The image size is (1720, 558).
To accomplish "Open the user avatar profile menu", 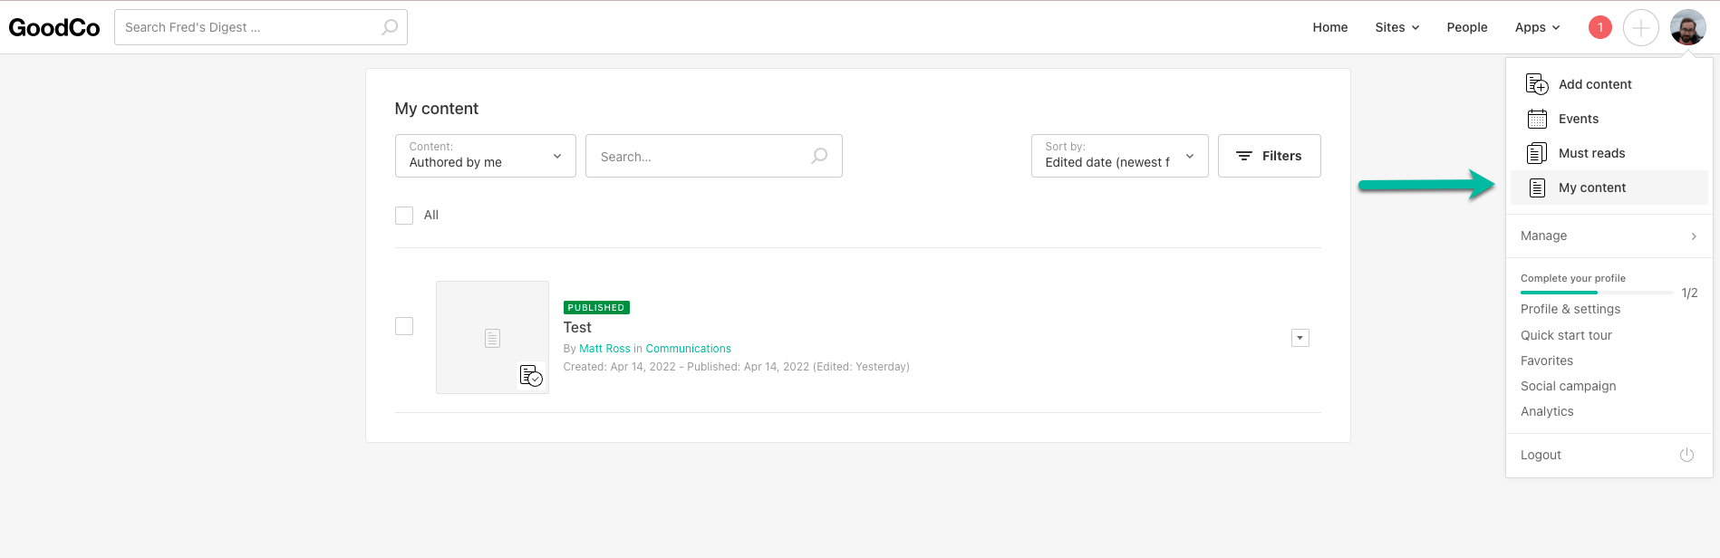I will [x=1687, y=27].
